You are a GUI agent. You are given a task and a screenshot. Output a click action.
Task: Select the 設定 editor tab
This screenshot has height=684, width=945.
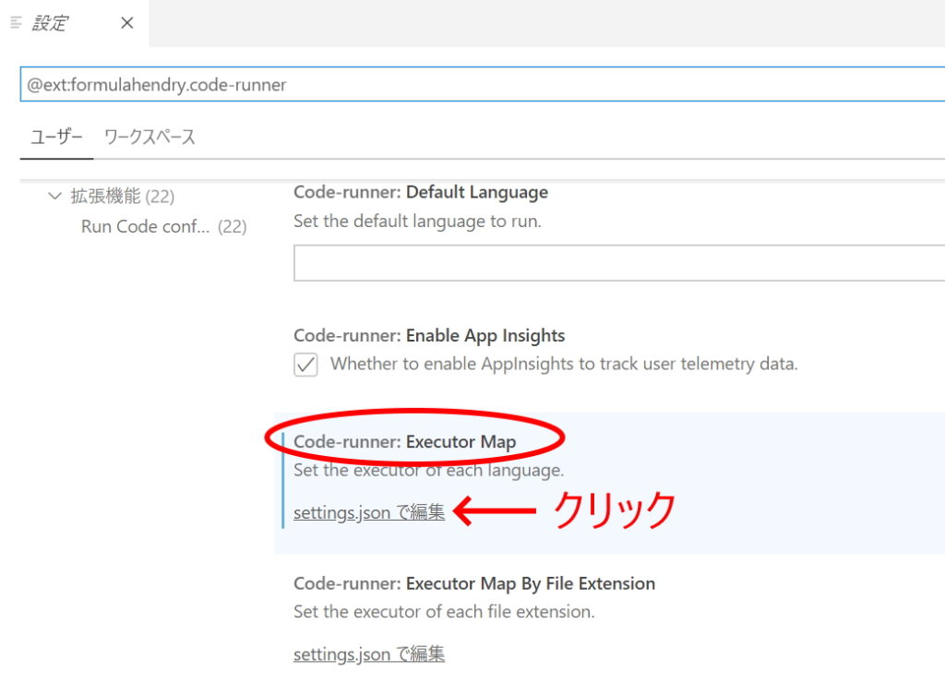point(74,23)
